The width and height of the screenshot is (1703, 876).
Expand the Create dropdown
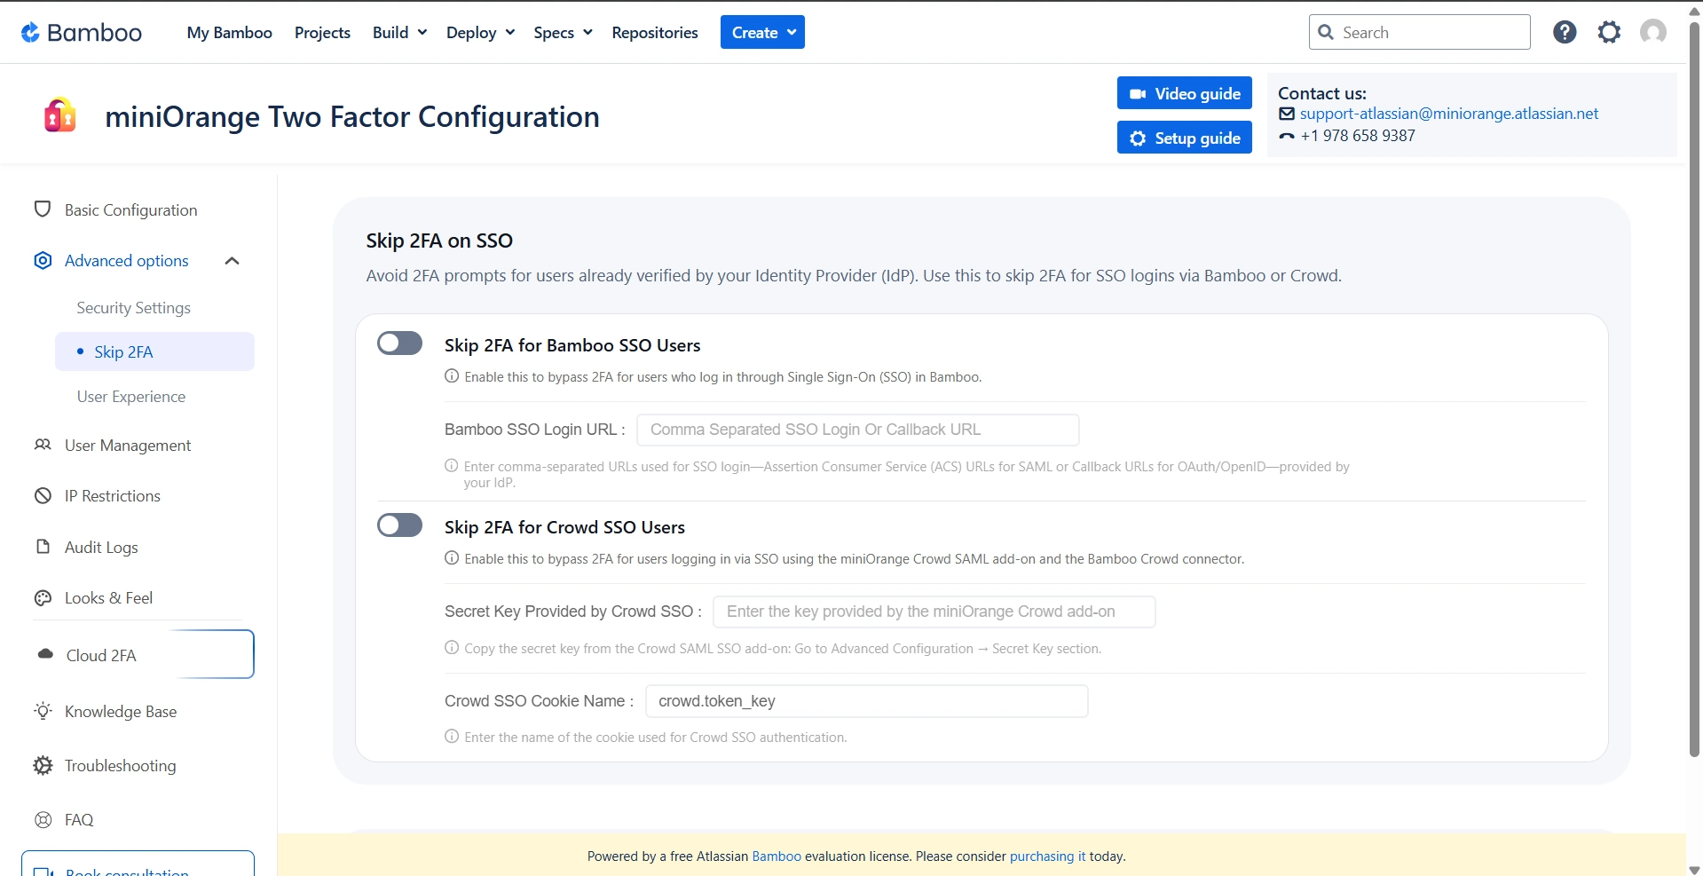(761, 32)
